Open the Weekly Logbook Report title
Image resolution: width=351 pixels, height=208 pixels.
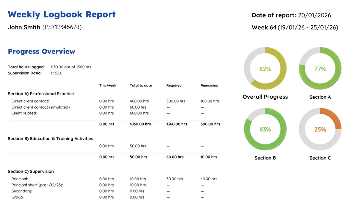click(x=62, y=14)
